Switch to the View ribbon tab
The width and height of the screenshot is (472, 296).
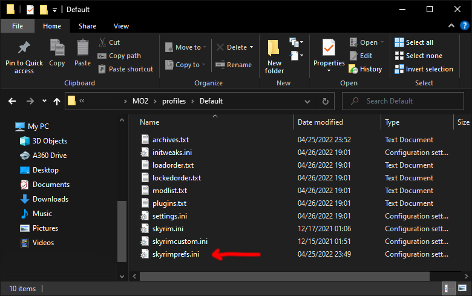click(x=121, y=26)
